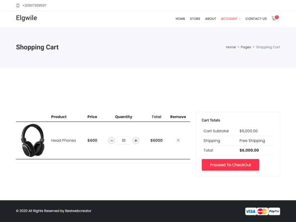Click the Elgwile site logo
The height and width of the screenshot is (222, 296).
[x=26, y=18]
